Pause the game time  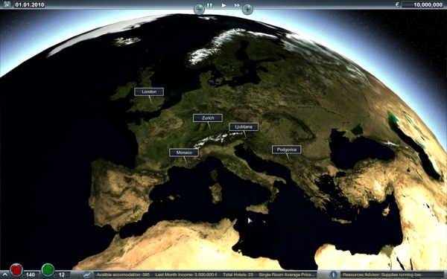click(209, 5)
